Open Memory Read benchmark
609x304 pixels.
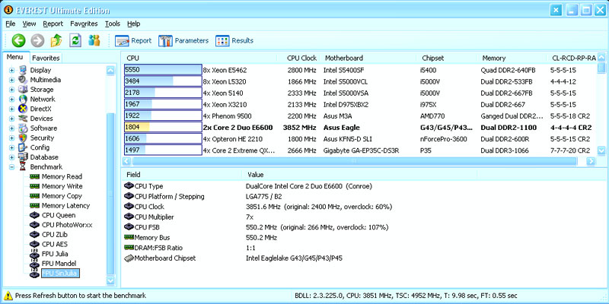(x=62, y=176)
